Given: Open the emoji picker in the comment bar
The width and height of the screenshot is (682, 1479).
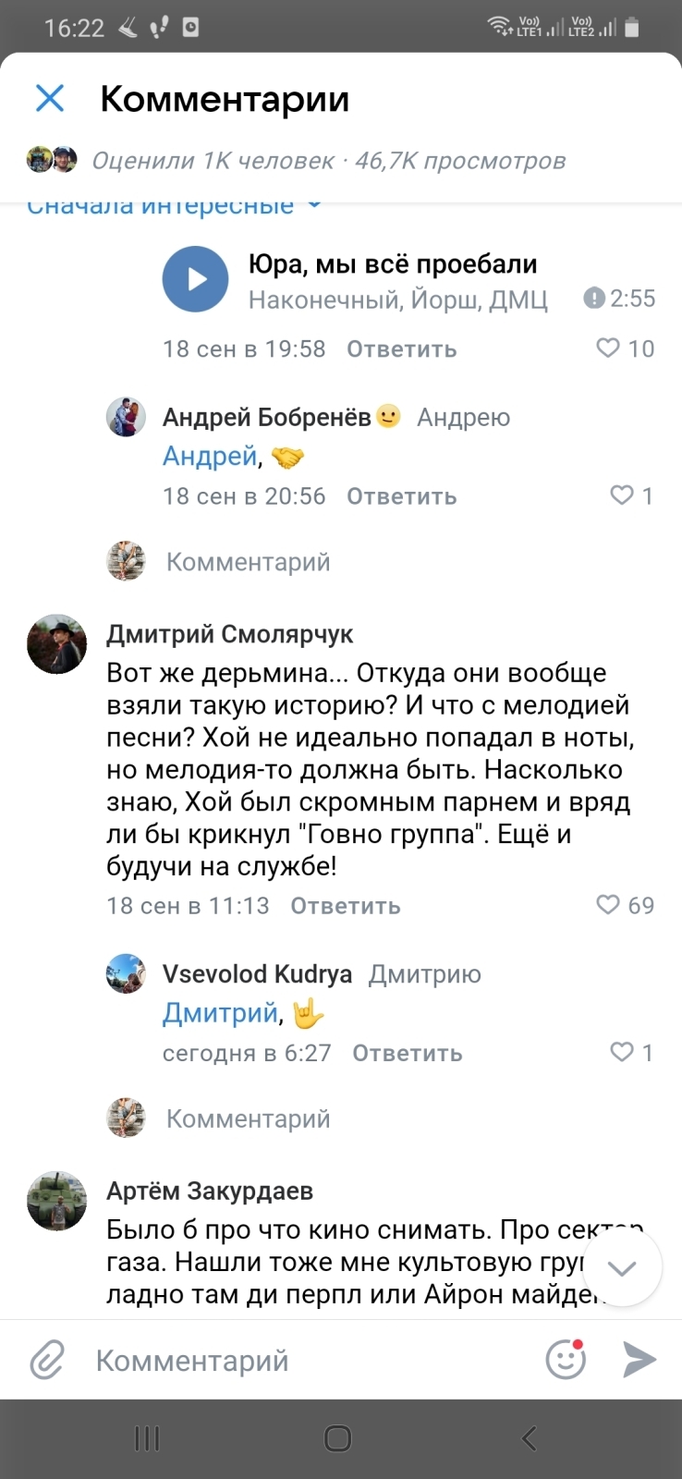Looking at the screenshot, I should tap(565, 1360).
